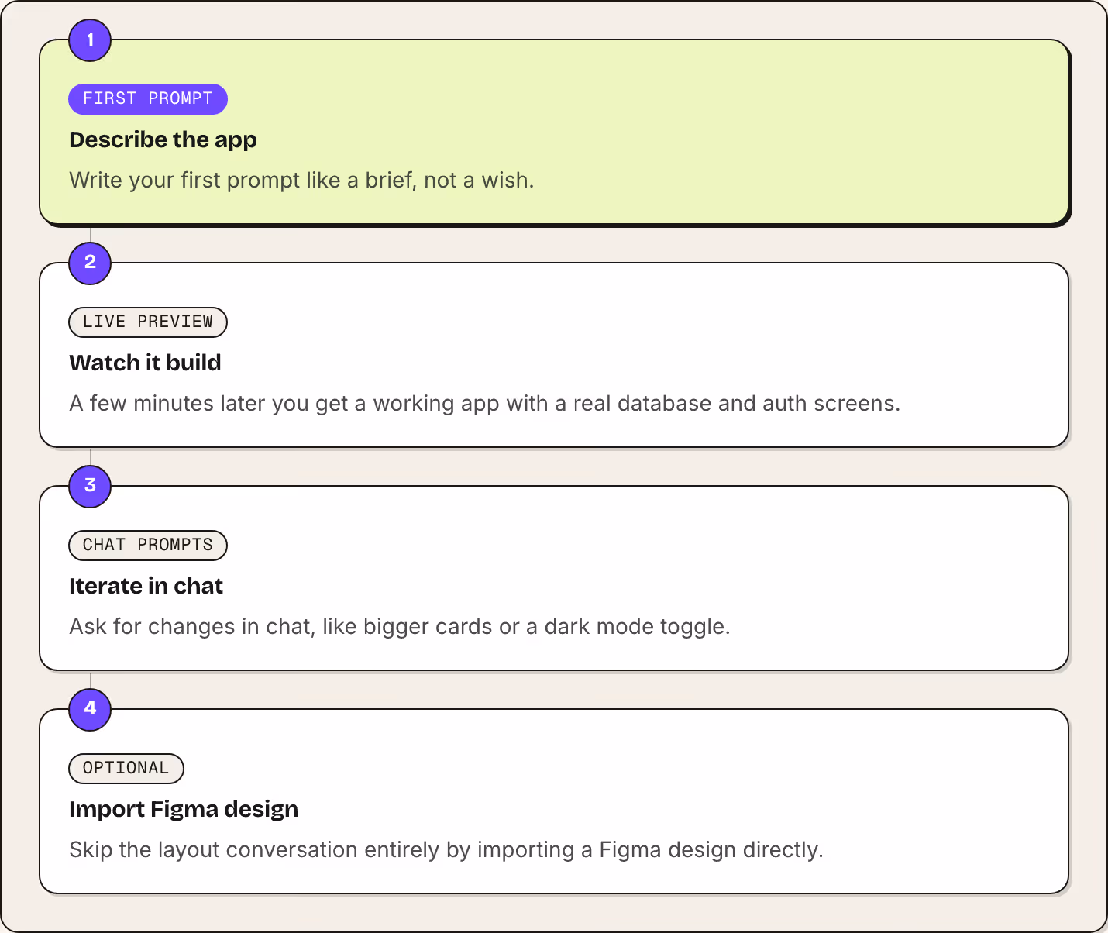The image size is (1108, 933).
Task: Click the text about a working app with database
Action: 484,404
